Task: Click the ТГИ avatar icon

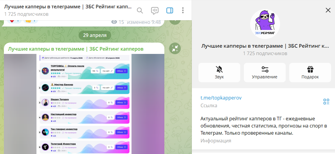Action: (45, 132)
